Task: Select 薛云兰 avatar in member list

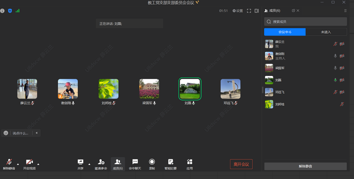Action: pos(269,44)
